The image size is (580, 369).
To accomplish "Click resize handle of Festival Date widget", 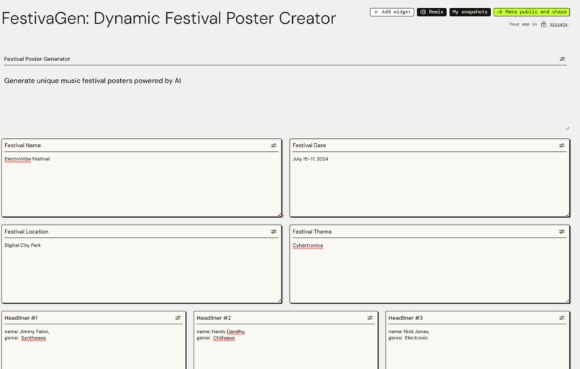I will 566,214.
